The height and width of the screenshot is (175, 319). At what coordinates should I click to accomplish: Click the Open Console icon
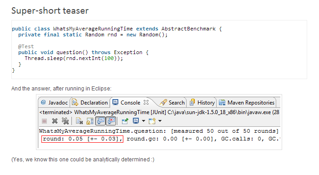(152, 121)
